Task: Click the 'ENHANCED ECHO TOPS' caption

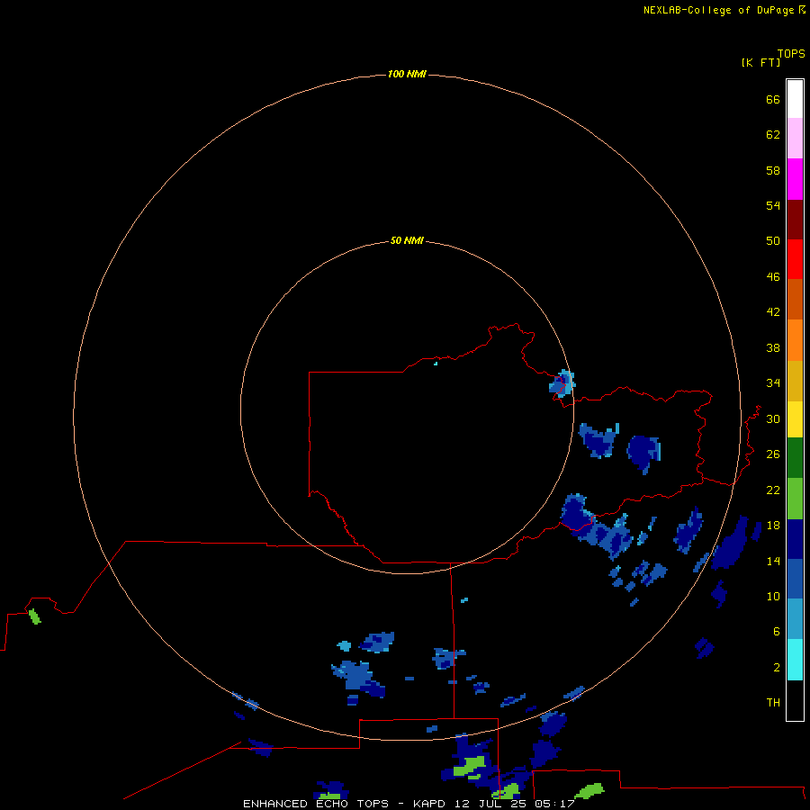Action: (316, 804)
